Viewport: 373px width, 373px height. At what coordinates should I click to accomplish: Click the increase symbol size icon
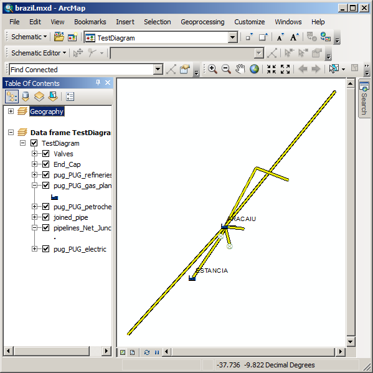[x=263, y=37]
